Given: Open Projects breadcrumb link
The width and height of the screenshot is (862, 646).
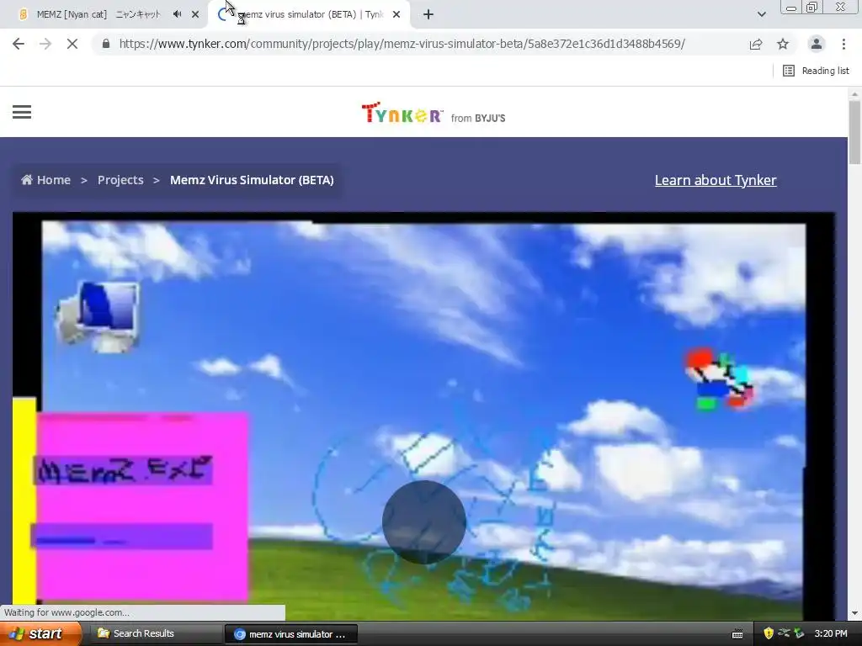Looking at the screenshot, I should click(120, 180).
